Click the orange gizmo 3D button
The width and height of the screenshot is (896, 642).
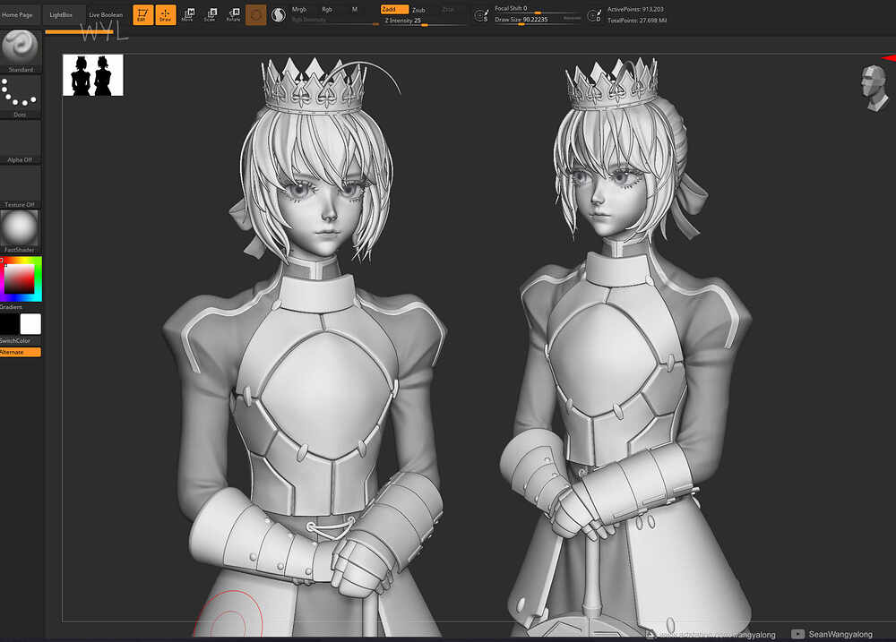[256, 15]
